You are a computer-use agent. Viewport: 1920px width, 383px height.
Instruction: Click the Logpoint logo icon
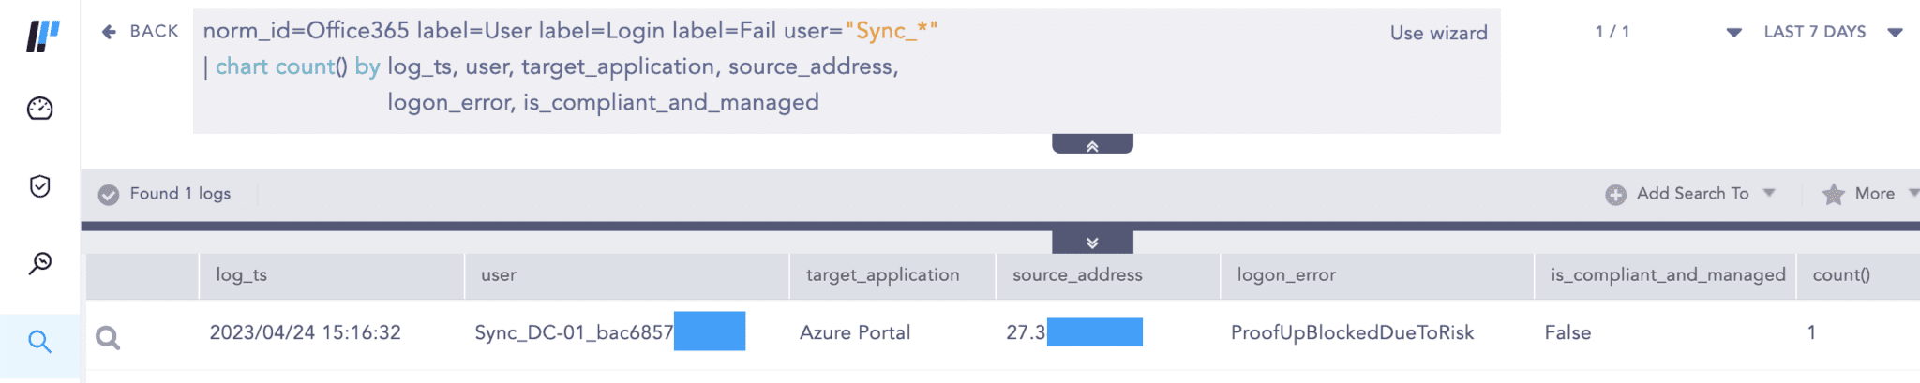coord(42,37)
